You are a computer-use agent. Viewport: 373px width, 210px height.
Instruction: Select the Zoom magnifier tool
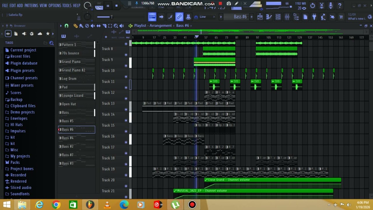(116, 26)
